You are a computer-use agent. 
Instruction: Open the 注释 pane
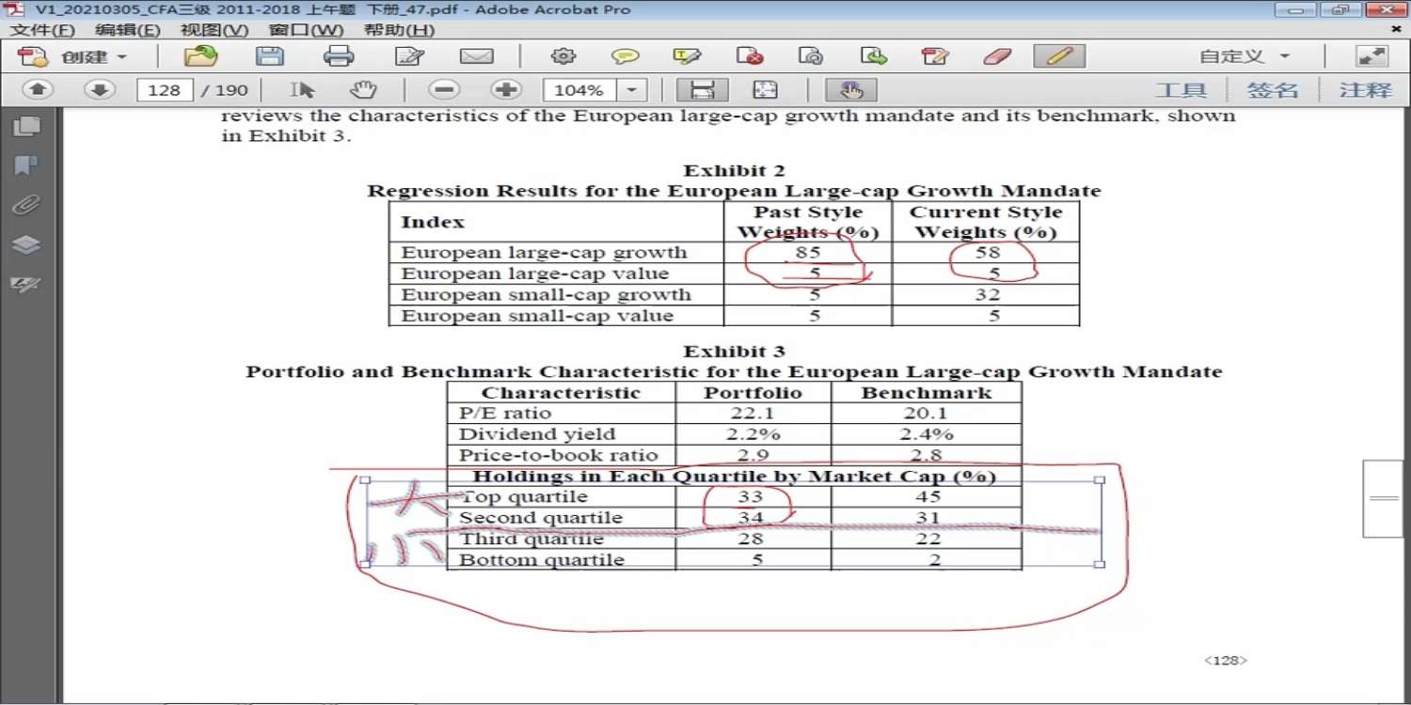click(x=1365, y=90)
